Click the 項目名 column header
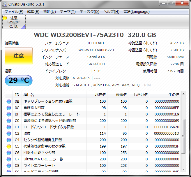The image size is (191, 177). point(54,95)
